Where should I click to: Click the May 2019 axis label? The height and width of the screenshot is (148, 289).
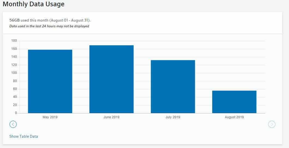click(x=50, y=117)
